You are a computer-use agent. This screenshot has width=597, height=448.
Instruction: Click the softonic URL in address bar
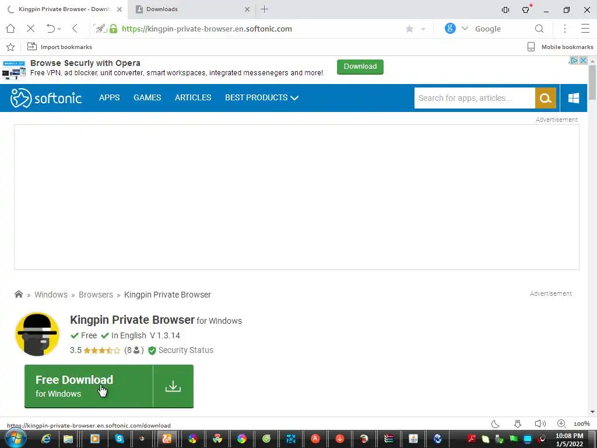[x=207, y=29]
